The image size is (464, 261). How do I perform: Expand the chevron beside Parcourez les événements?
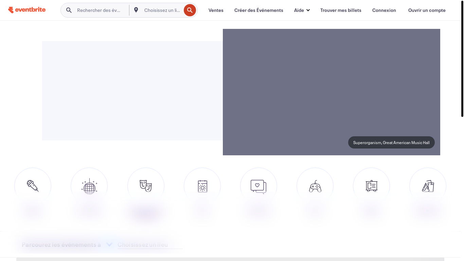[109, 244]
